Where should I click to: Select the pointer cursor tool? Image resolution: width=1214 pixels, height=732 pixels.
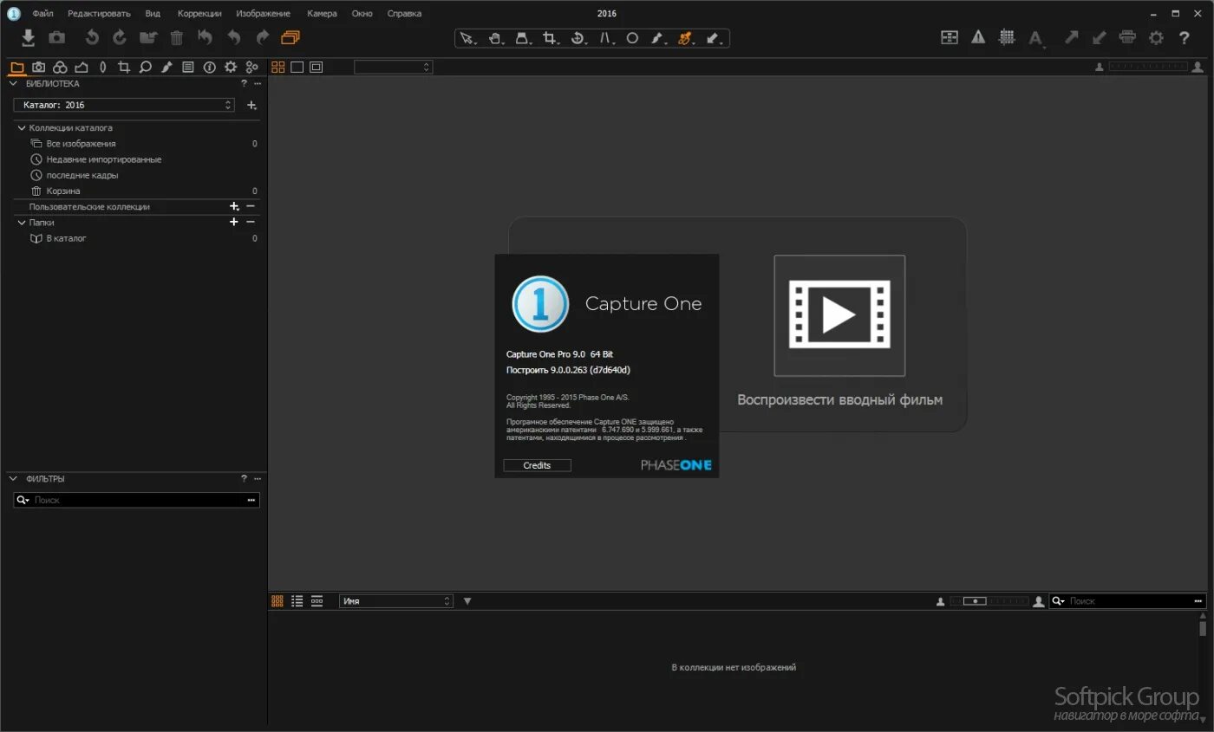467,38
